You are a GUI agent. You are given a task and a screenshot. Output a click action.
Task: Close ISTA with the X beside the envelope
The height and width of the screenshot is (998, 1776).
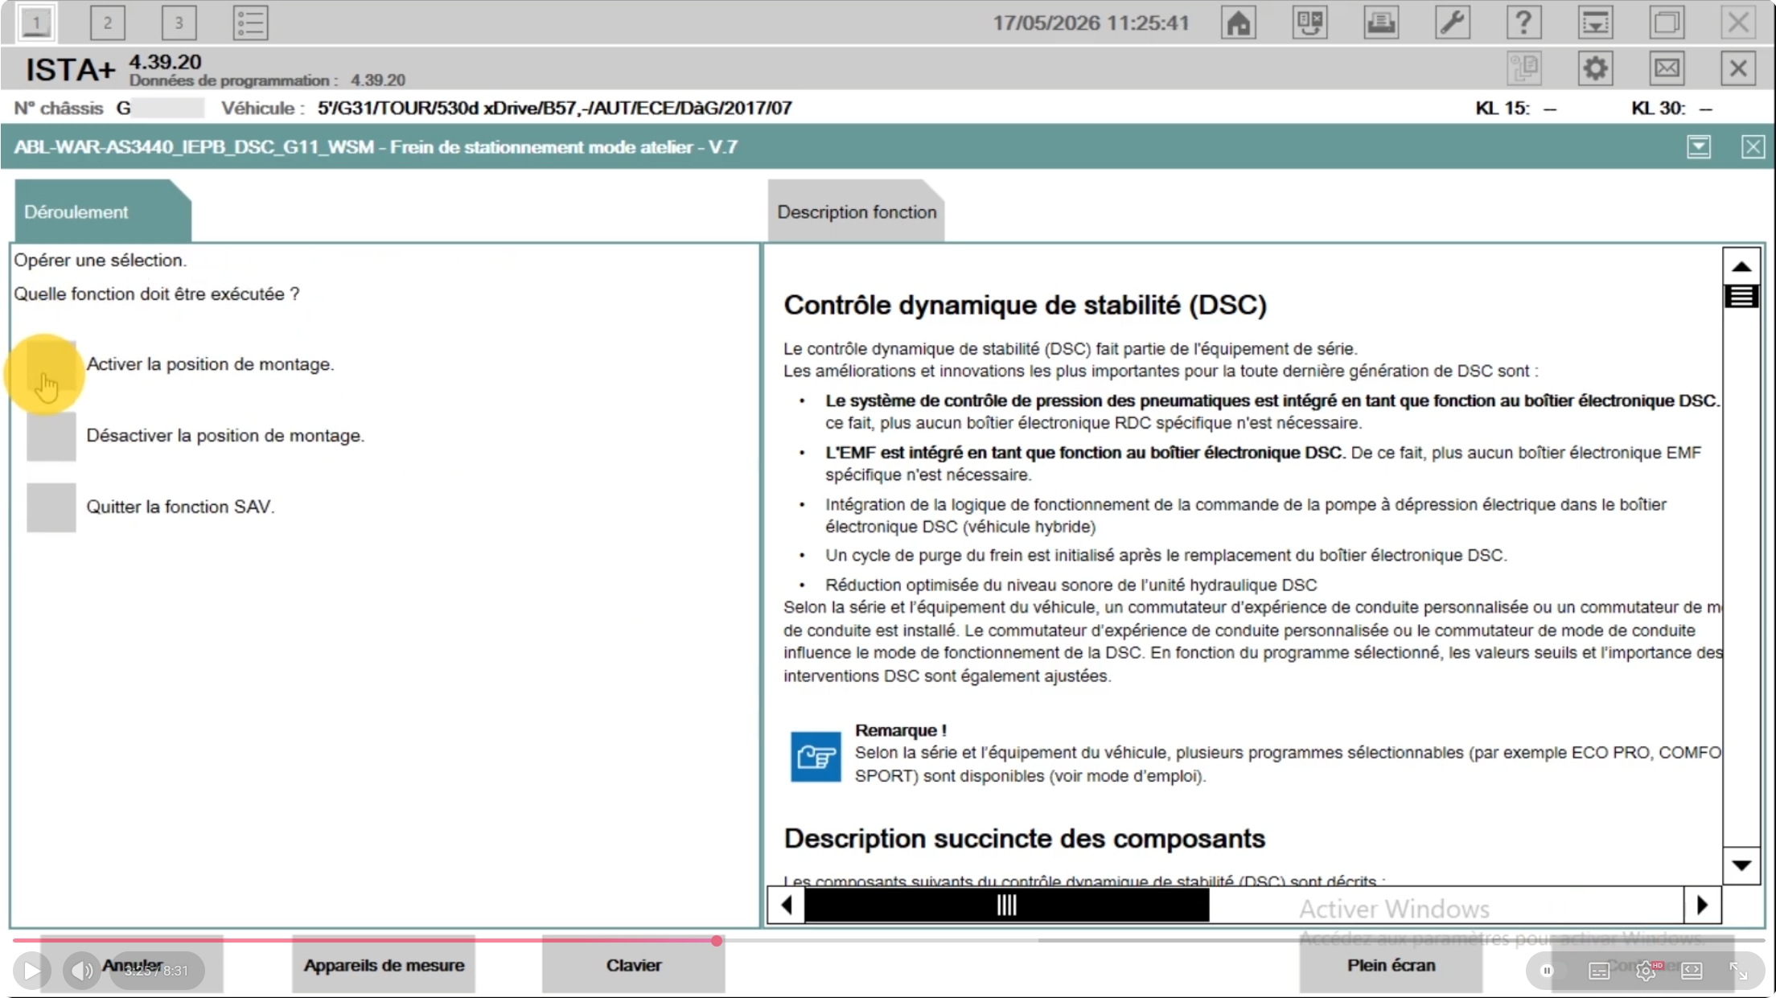point(1738,68)
